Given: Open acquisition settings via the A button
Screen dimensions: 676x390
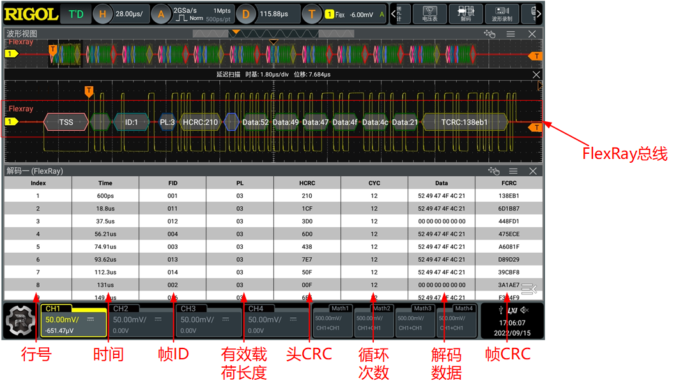Looking at the screenshot, I should click(161, 14).
